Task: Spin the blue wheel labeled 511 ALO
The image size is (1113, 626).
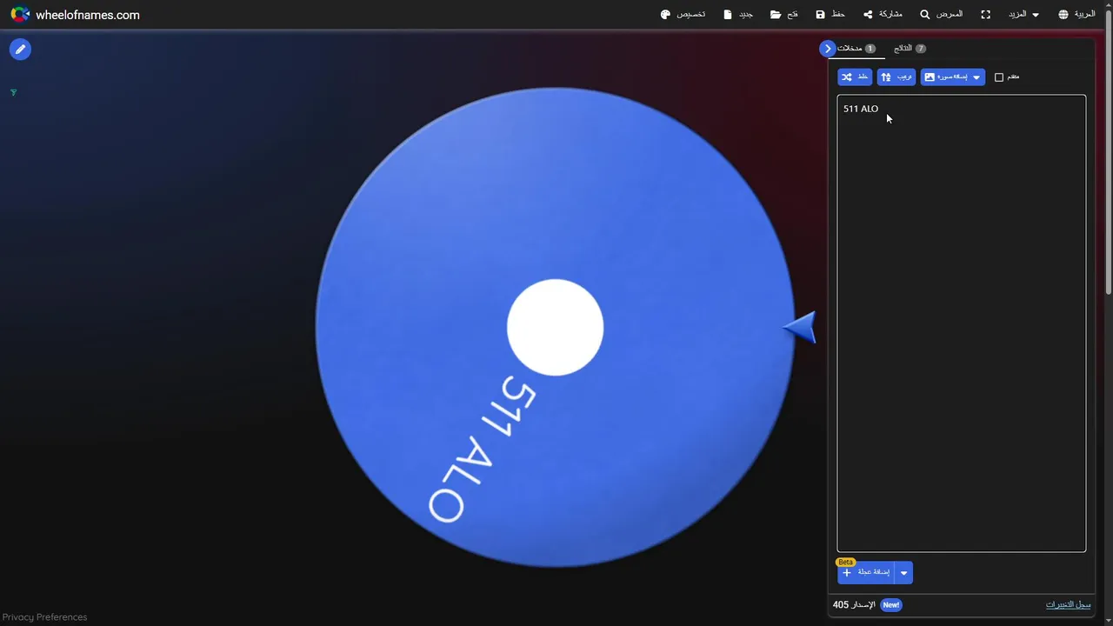Action: click(x=555, y=327)
